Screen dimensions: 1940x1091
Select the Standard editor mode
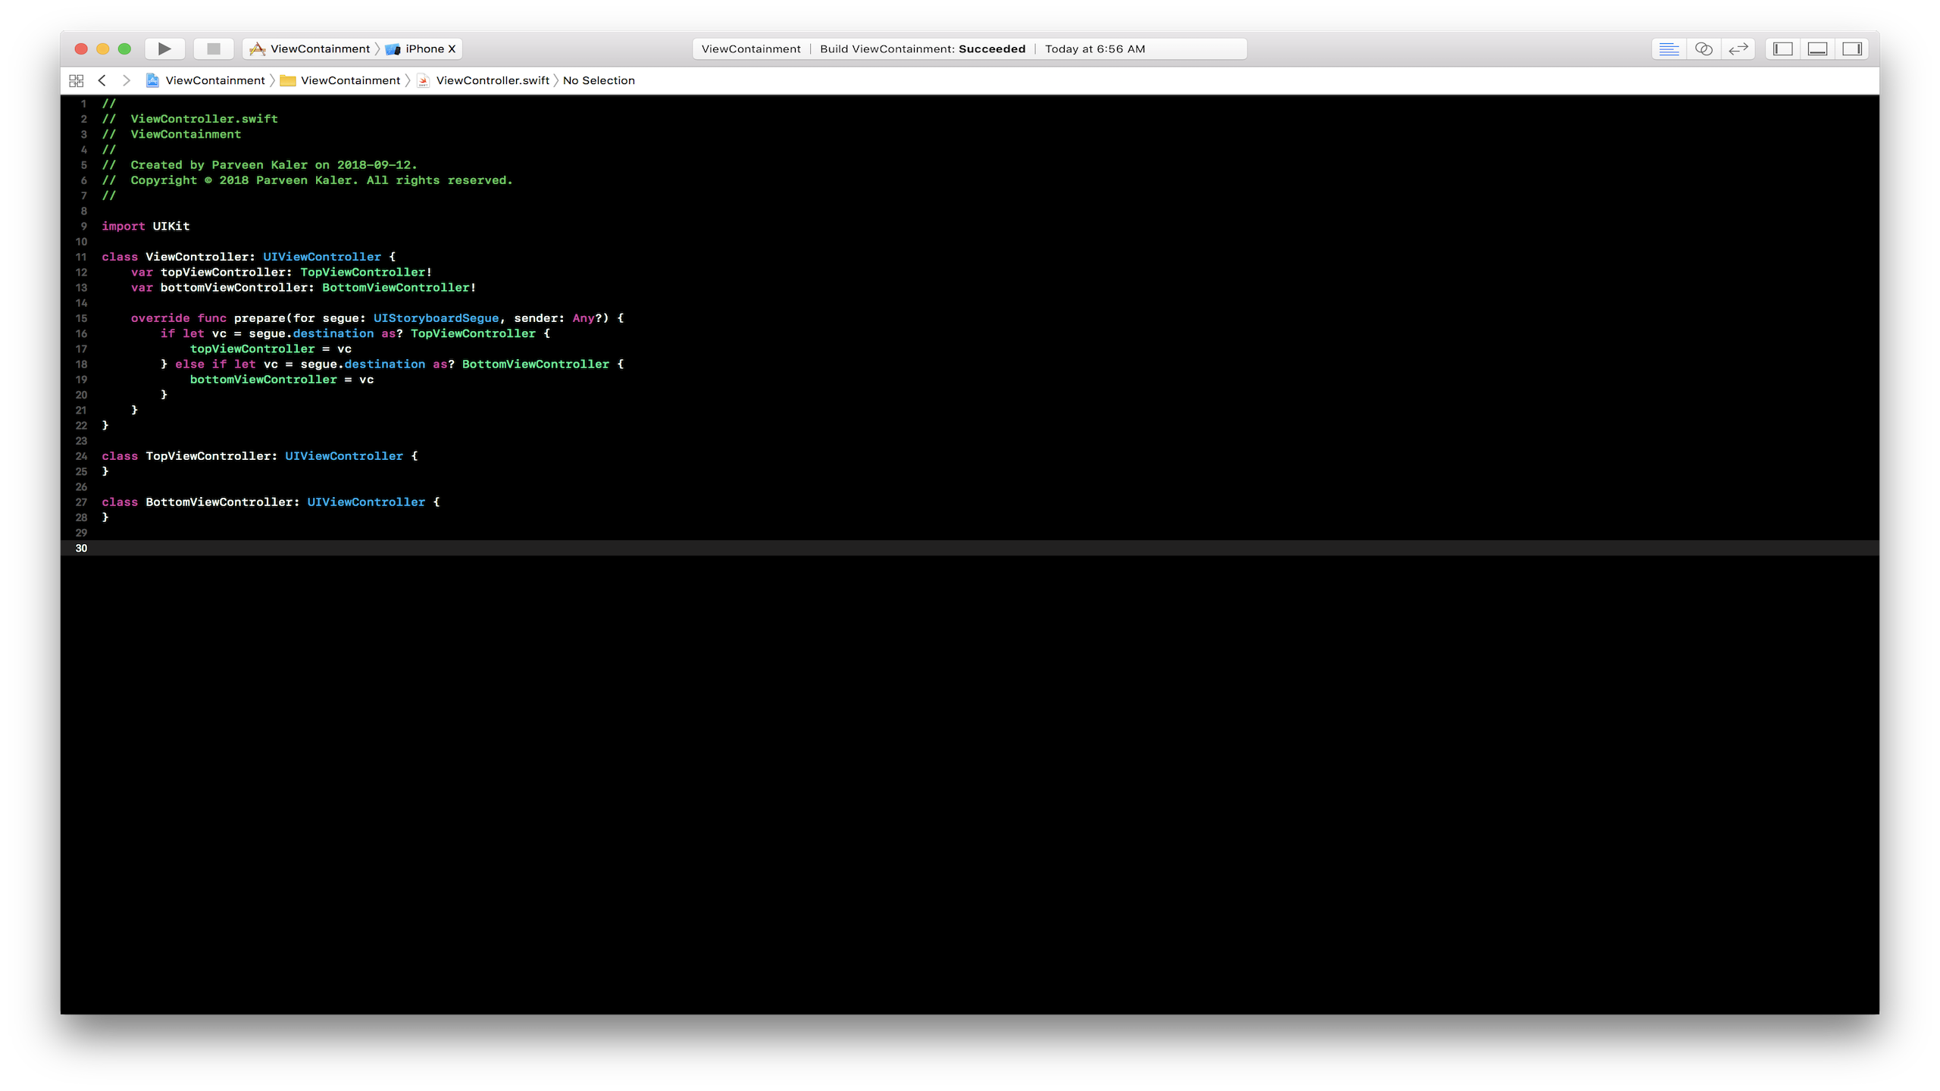(1668, 48)
